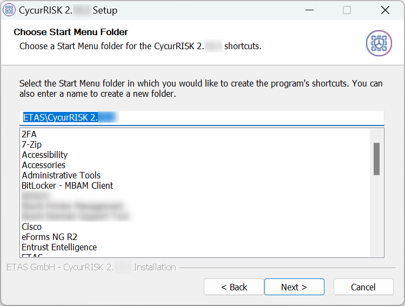
Task: Select Administrative Tools in the list
Action: [x=61, y=175]
